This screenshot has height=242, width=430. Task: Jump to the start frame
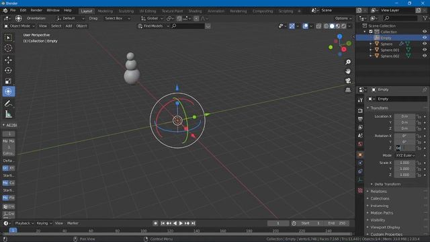point(163,223)
